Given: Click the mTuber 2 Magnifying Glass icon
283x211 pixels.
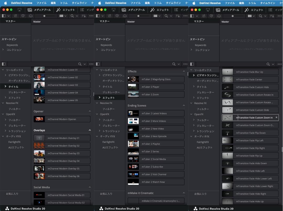Looking at the screenshot, I should click(133, 79).
